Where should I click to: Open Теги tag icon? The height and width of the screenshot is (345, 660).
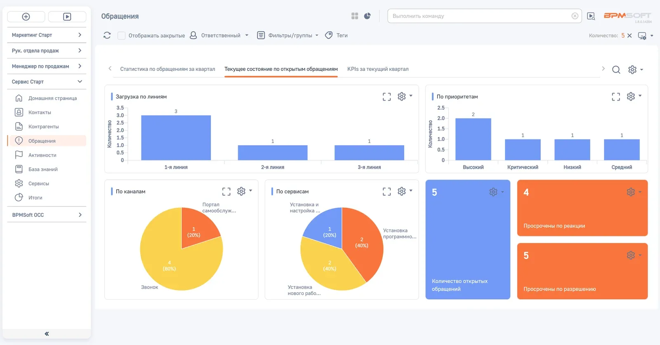[329, 35]
